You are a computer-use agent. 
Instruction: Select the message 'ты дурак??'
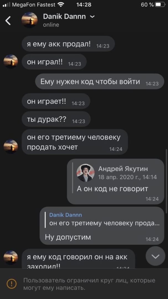(56, 119)
